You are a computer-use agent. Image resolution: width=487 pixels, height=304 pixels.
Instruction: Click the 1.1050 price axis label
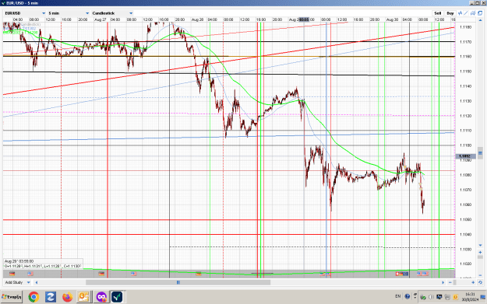coord(465,219)
